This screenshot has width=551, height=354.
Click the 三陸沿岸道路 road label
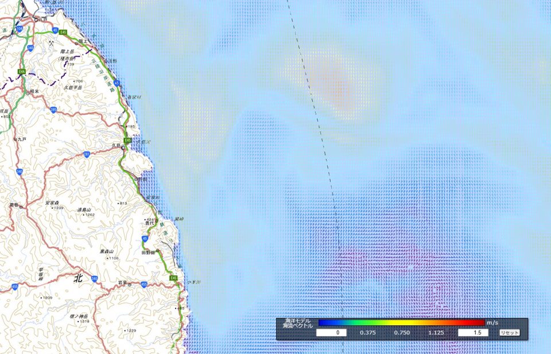(x=103, y=75)
